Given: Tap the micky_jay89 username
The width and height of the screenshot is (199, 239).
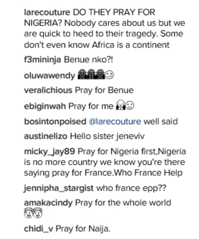Looking at the screenshot, I should (x=50, y=152).
